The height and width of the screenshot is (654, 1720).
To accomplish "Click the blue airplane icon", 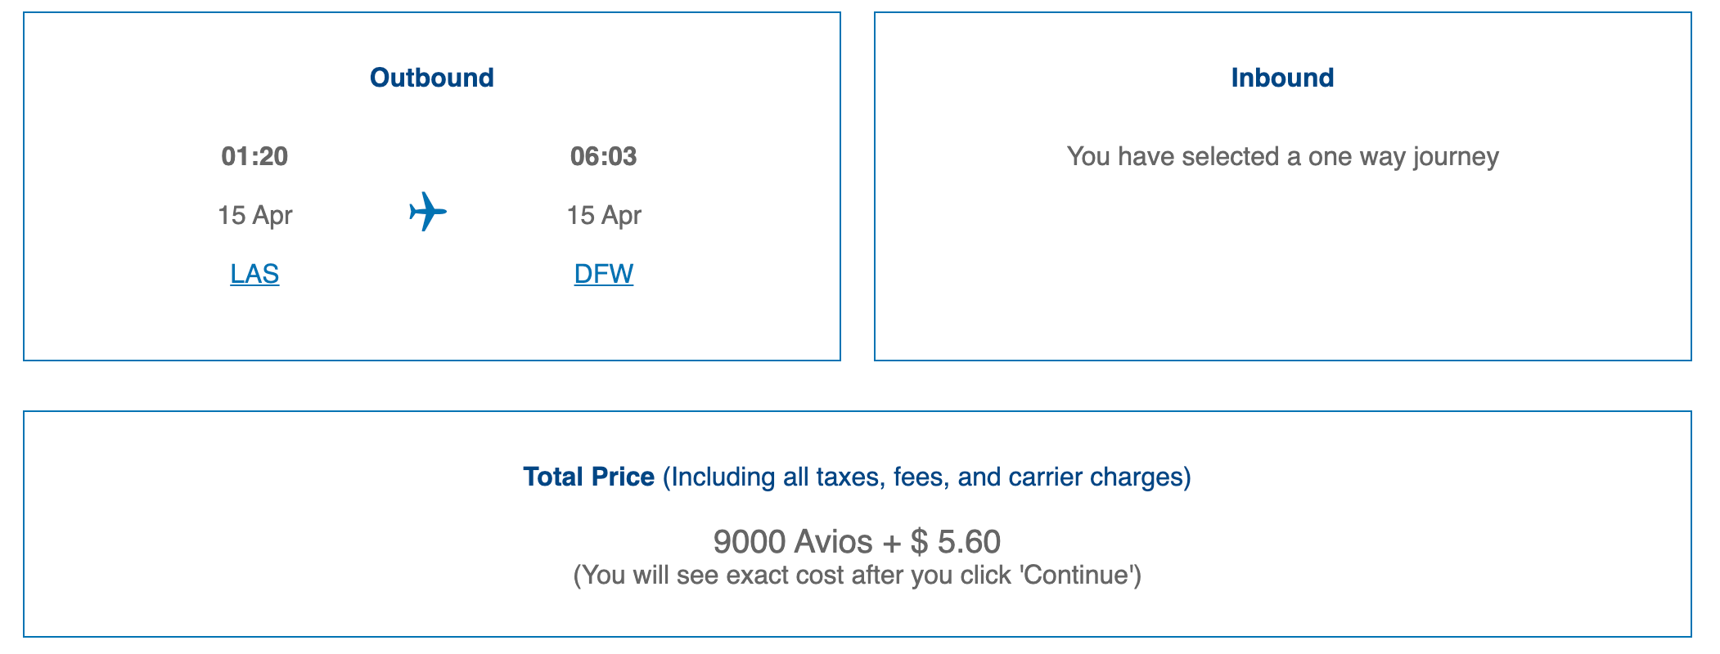I will [428, 212].
